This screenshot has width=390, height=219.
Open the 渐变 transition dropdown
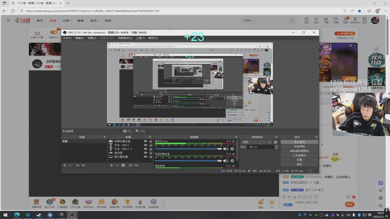coord(256,142)
